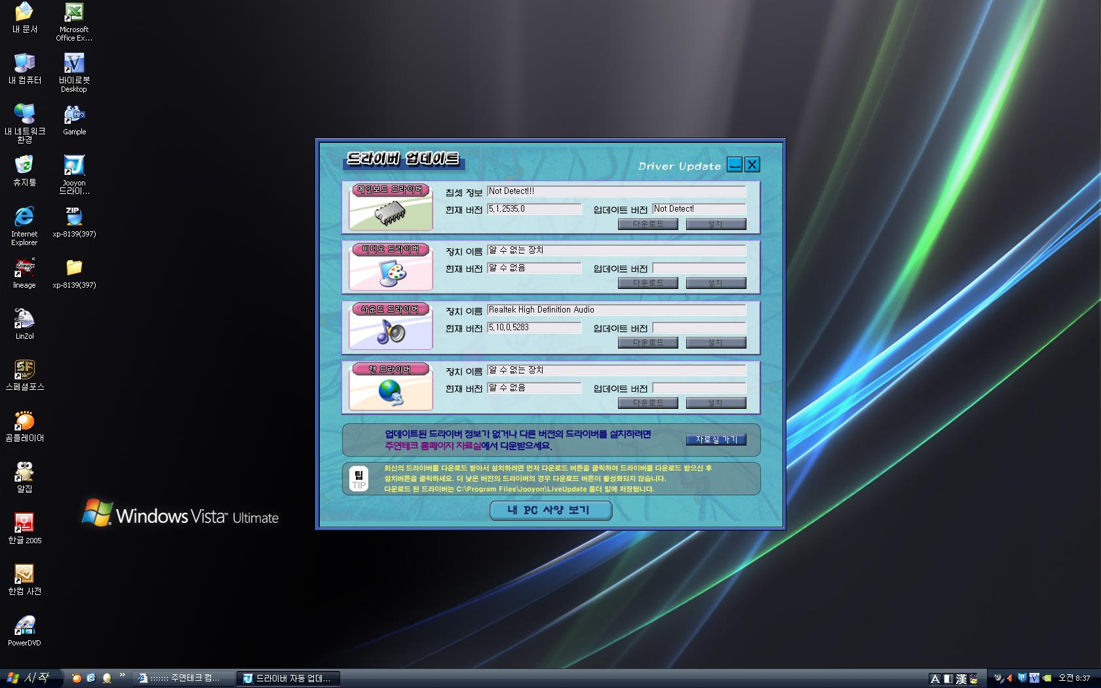Click the sound driver music note icon

point(391,332)
